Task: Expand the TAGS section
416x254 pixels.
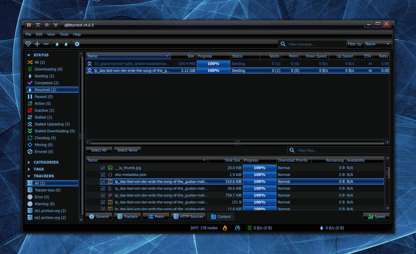Action: click(29, 169)
